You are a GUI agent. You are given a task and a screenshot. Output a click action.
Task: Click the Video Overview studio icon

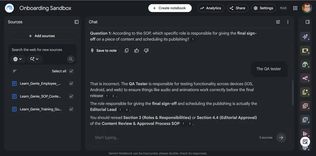pos(305,65)
